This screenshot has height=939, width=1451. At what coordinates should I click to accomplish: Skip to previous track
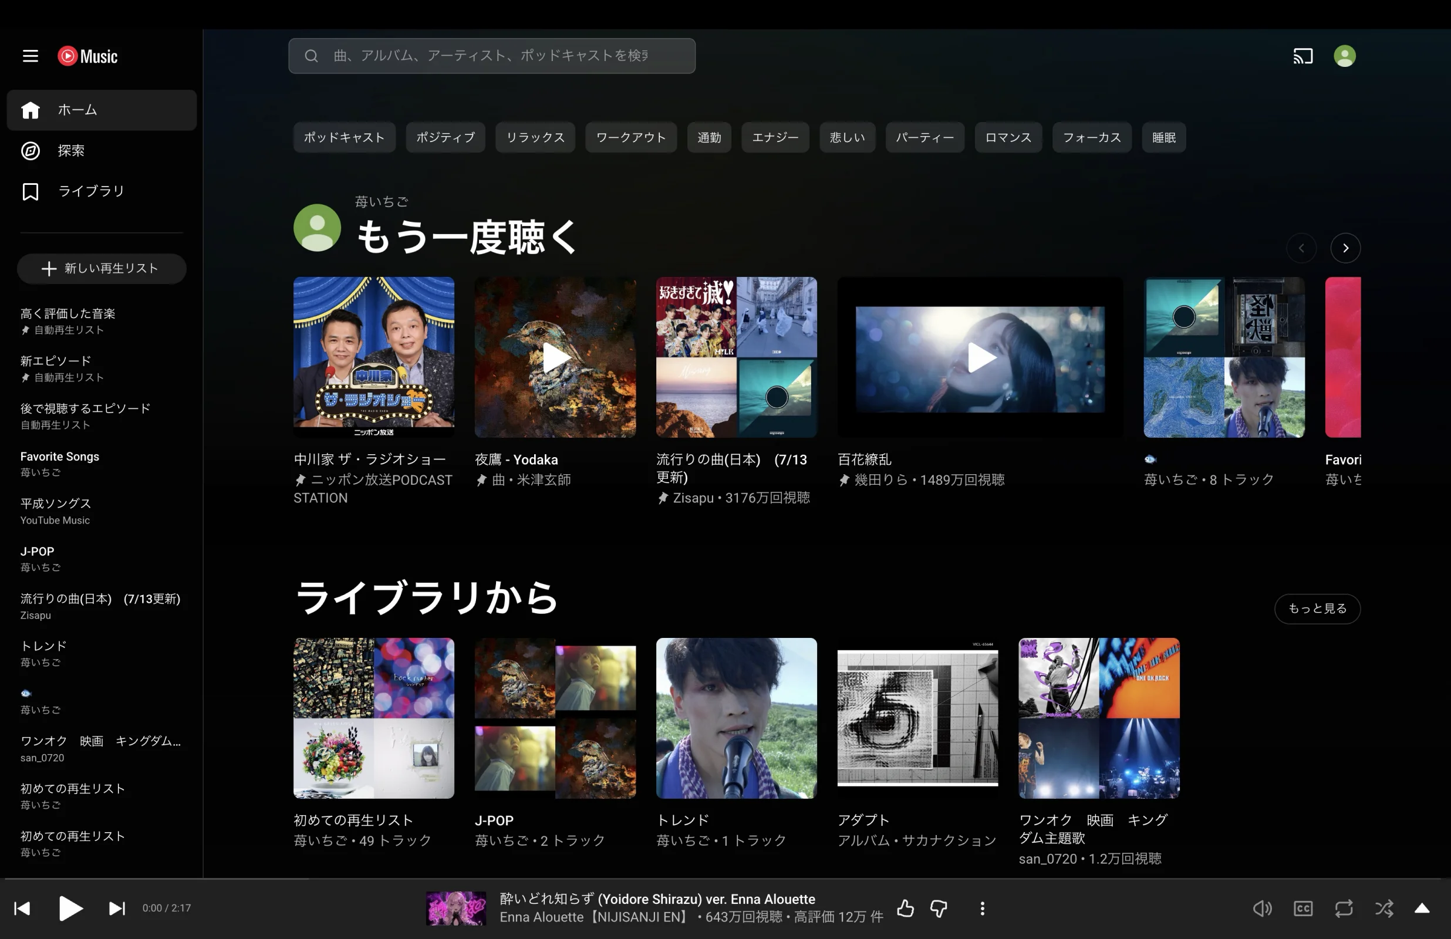click(x=22, y=908)
